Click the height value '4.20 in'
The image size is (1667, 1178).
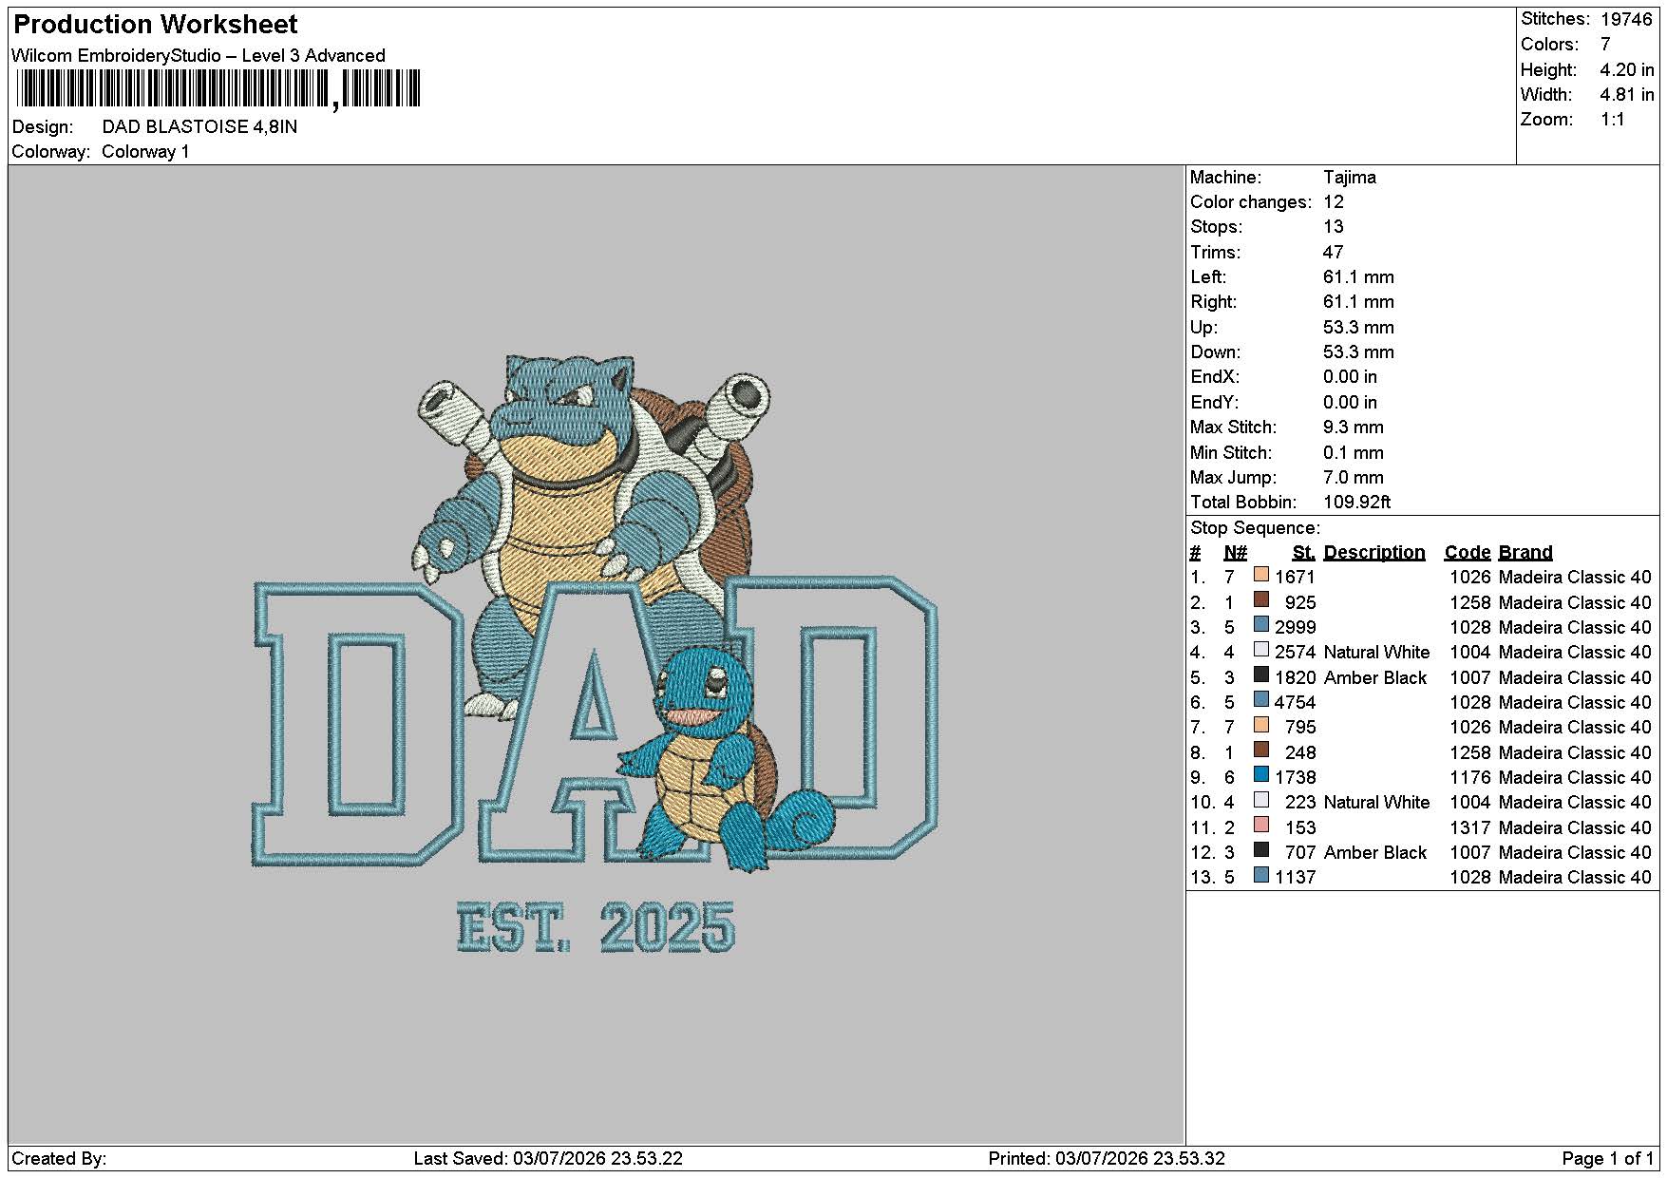pos(1627,70)
